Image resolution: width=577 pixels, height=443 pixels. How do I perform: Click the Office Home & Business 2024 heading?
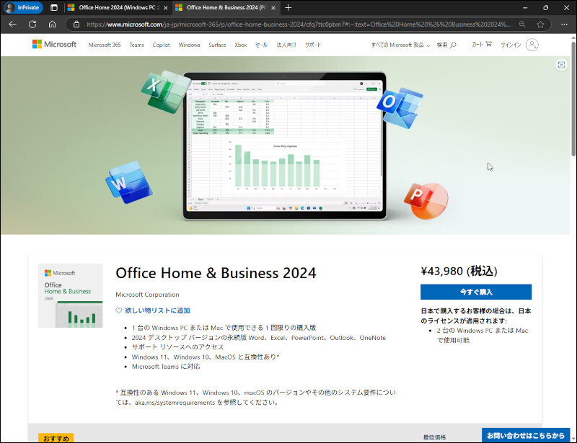tap(216, 273)
